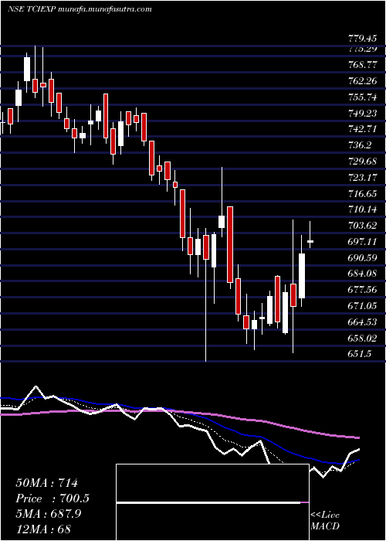The image size is (386, 541).
Task: Click the 671.05 price level label
Action: (x=362, y=306)
